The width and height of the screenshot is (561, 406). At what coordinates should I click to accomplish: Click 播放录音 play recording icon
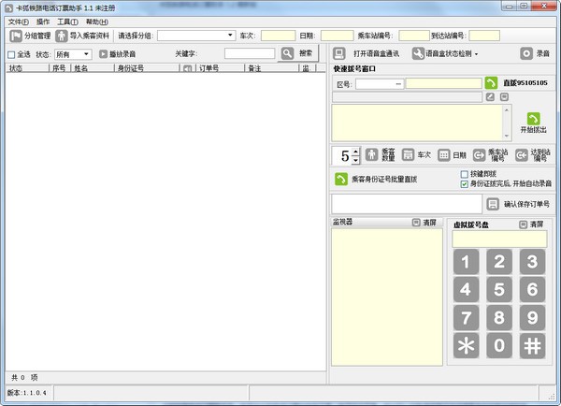point(104,54)
